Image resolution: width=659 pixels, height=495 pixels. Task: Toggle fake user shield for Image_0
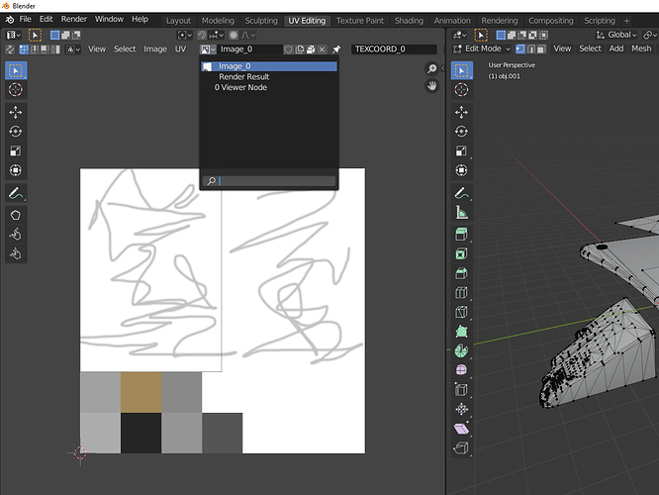[288, 49]
